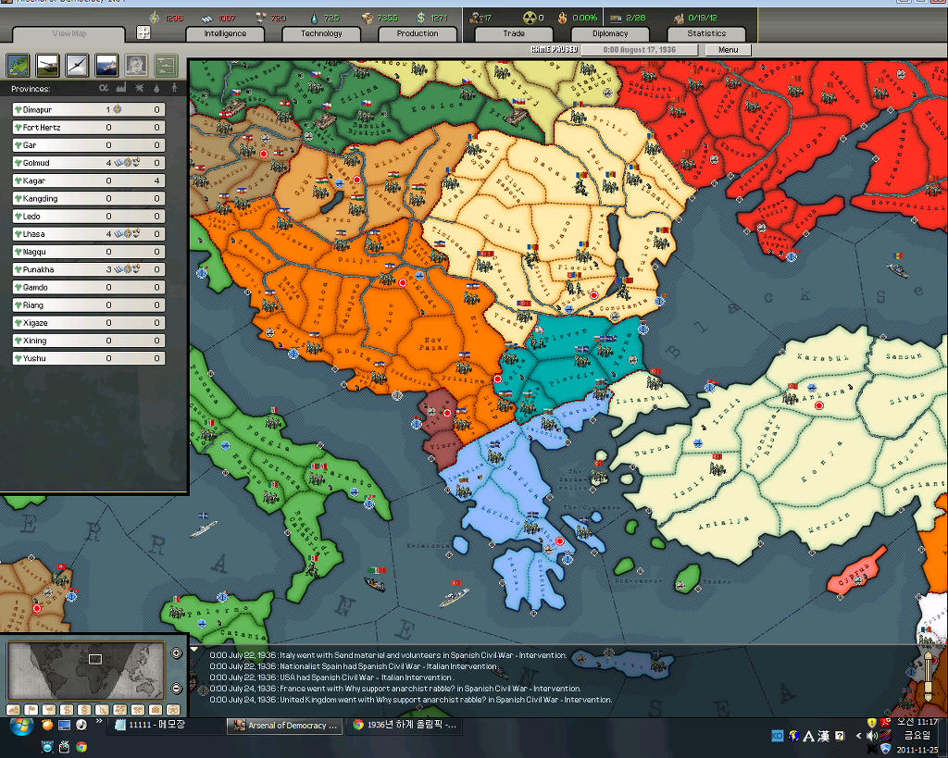Select the Golmud province row
Viewport: 948px width, 758px height.
88,163
